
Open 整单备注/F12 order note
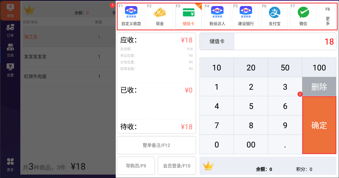tap(156, 145)
